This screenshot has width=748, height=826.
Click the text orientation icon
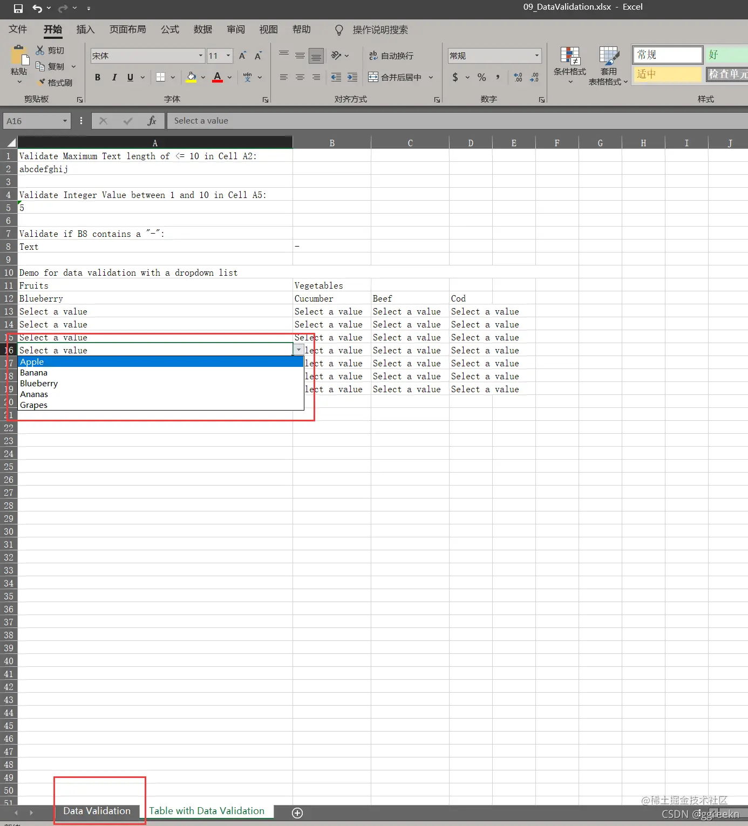pos(336,55)
